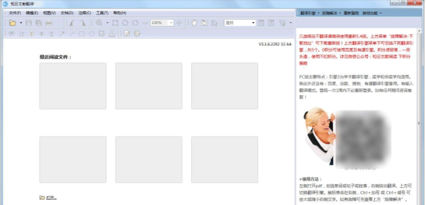This screenshot has width=427, height=205.
Task: Click the 最近阅读文件 heading text
Action: 55,57
